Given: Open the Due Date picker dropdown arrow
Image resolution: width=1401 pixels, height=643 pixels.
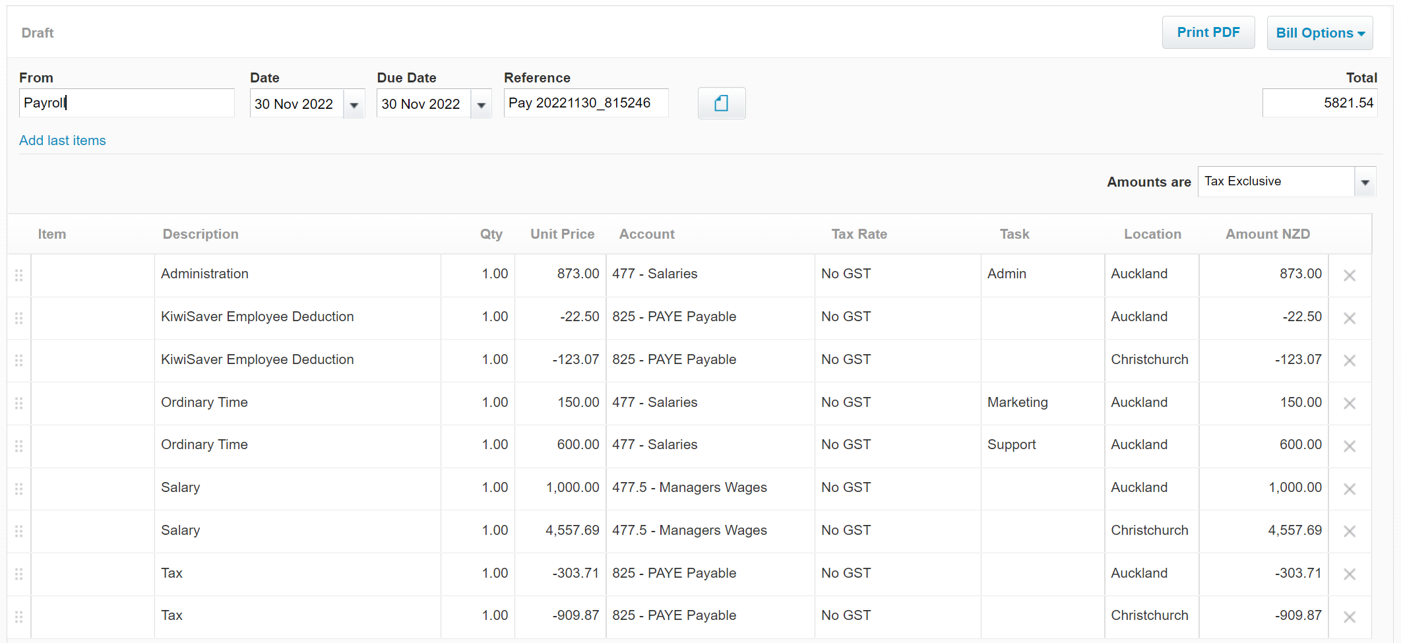Looking at the screenshot, I should tap(482, 104).
